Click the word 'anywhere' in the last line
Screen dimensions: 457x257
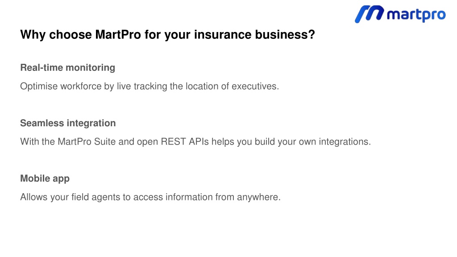[x=258, y=197]
